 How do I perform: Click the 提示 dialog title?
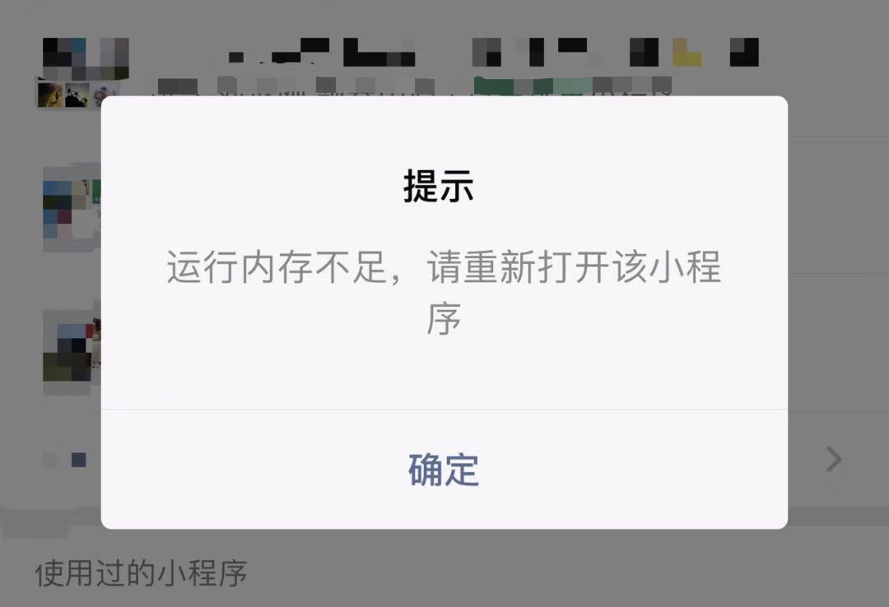coord(438,186)
